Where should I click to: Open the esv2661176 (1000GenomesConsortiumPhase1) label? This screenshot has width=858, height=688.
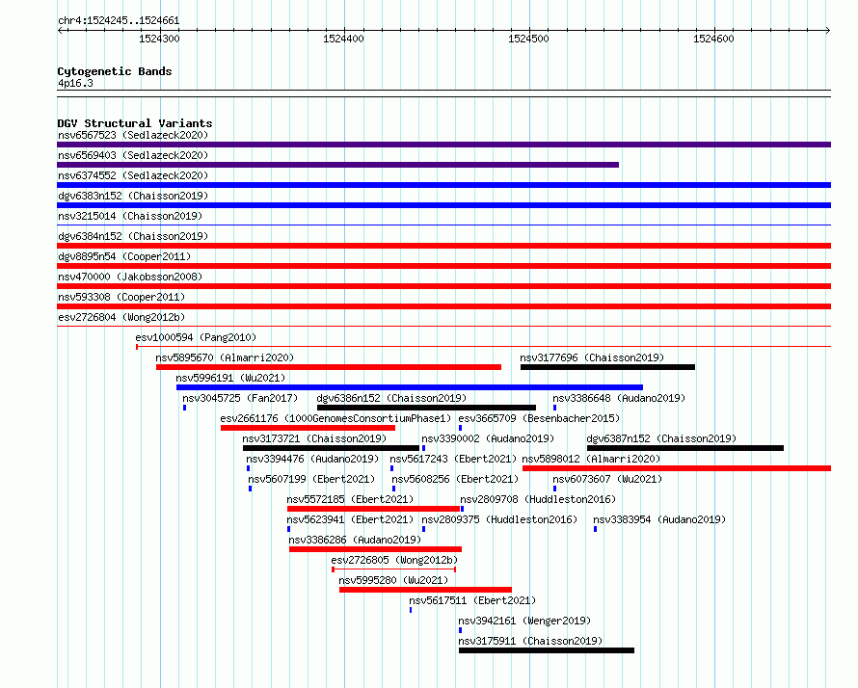[x=336, y=418]
